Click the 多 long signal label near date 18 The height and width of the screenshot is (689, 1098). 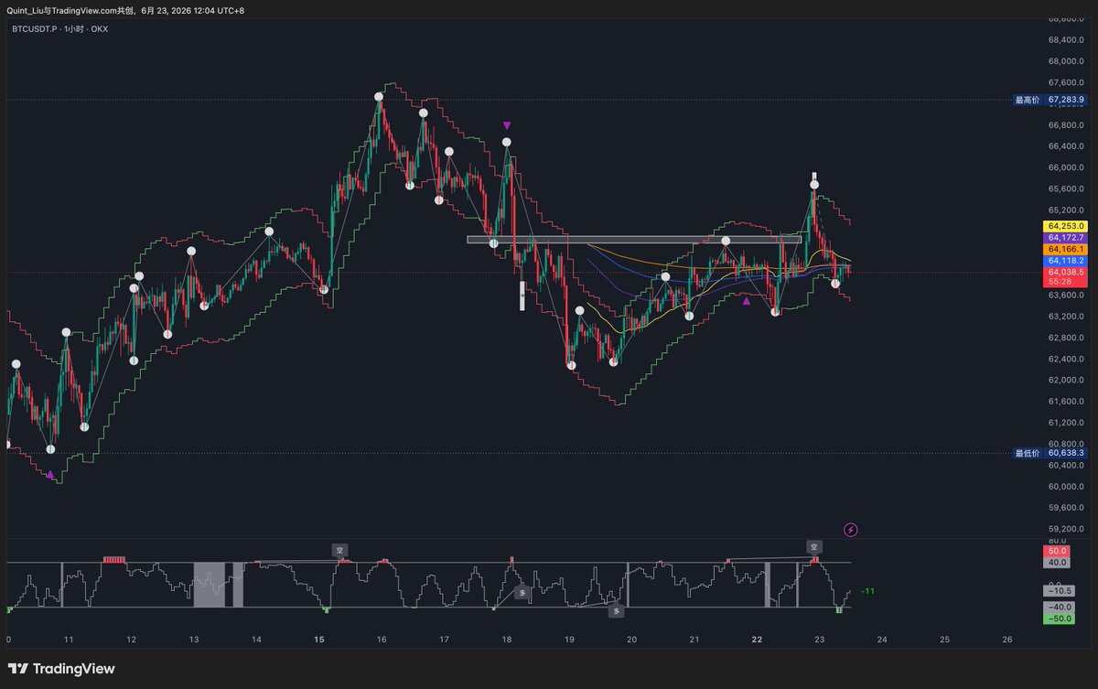pos(522,592)
